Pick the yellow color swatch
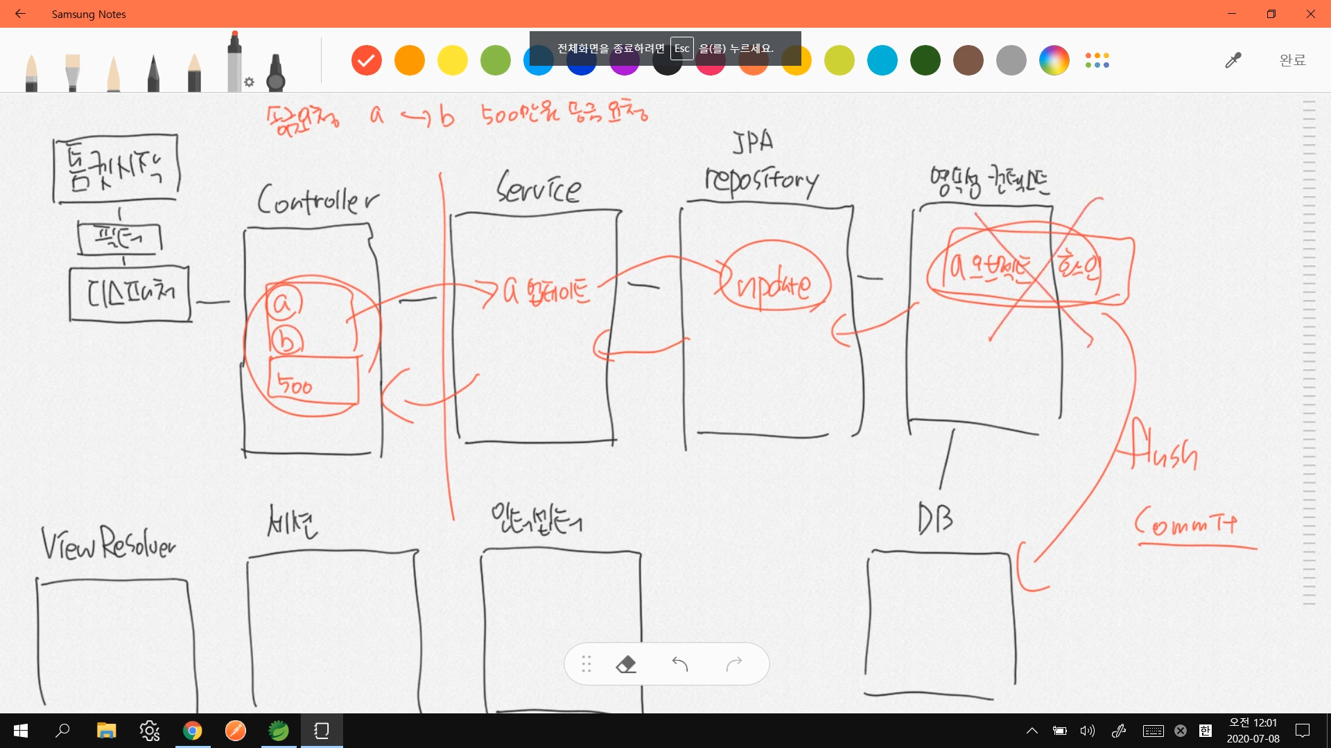Screen dimensions: 1331x748 click(453, 60)
